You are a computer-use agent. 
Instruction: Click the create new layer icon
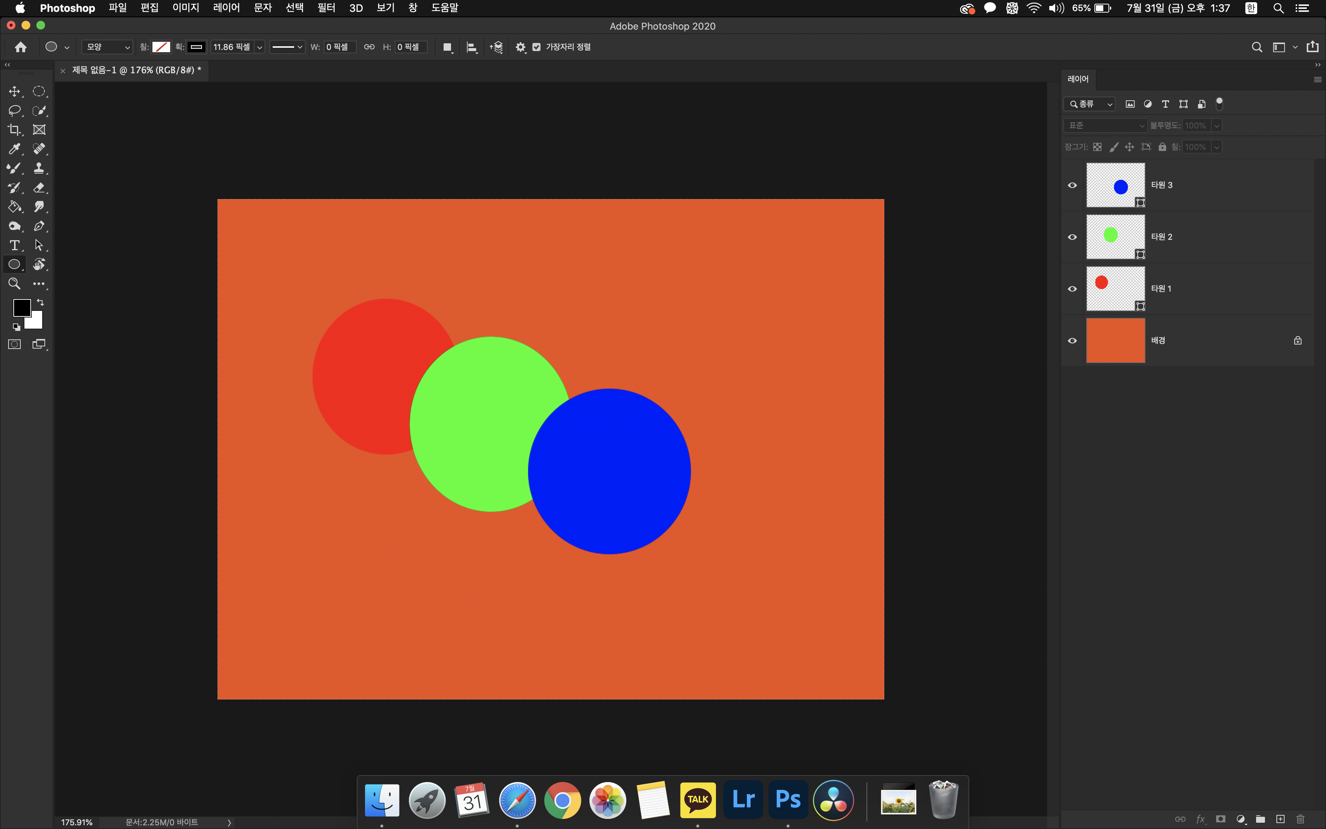(x=1280, y=819)
